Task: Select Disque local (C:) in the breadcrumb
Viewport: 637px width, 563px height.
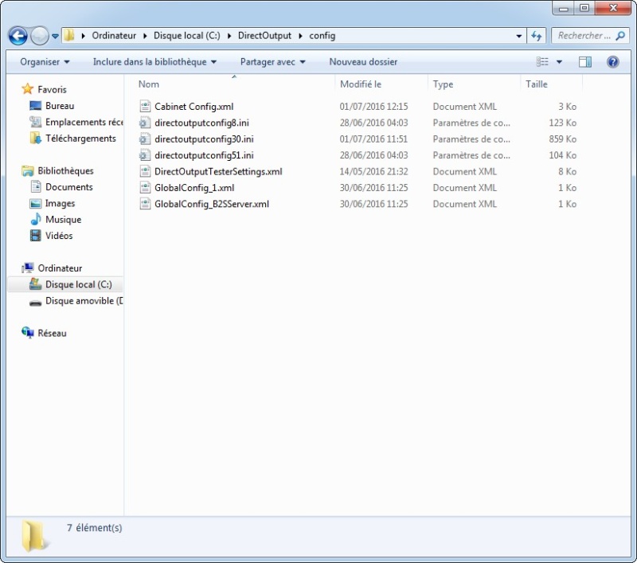Action: point(186,36)
